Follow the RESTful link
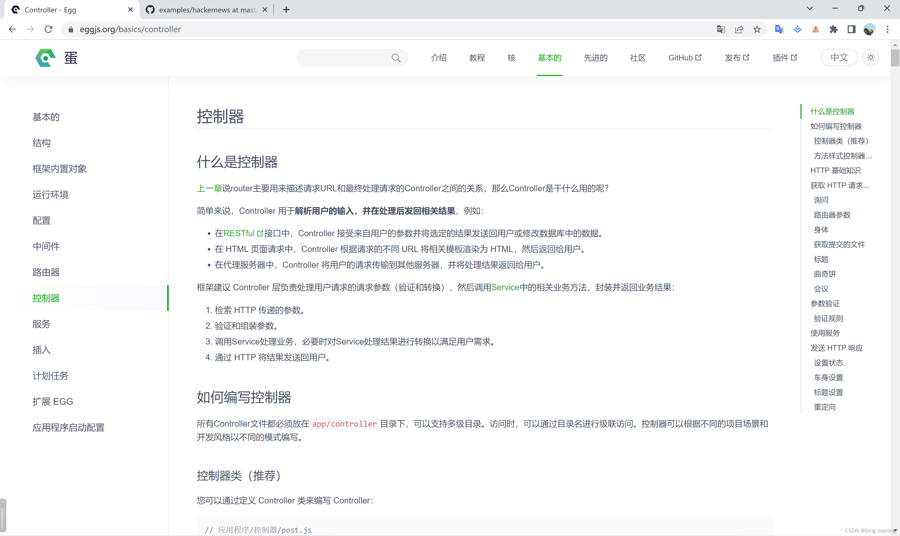 point(239,234)
